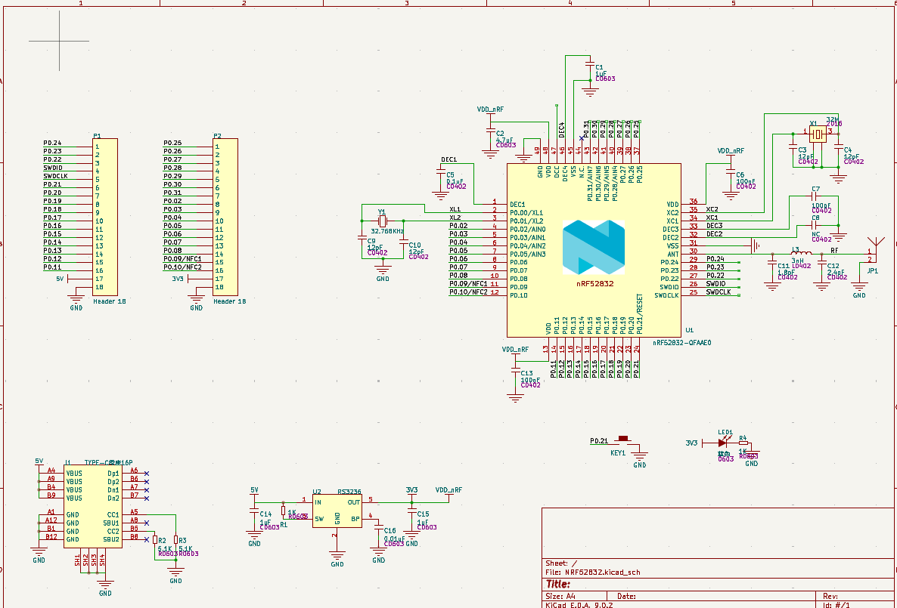The height and width of the screenshot is (608, 897).
Task: Click the Nordic logo inside the nRF52832 chip
Action: click(x=593, y=248)
